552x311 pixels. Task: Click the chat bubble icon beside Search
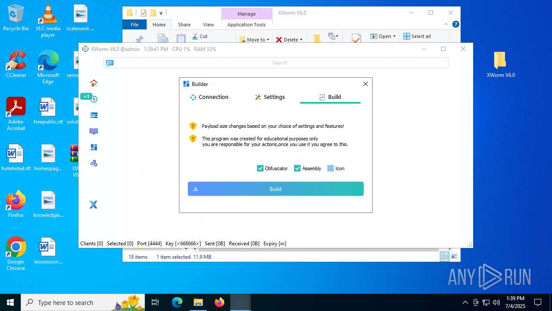[x=110, y=63]
